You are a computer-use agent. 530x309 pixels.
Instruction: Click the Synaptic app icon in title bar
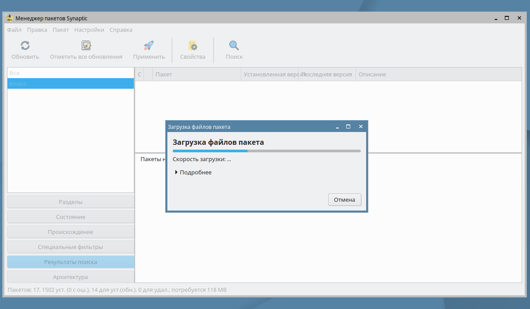9,18
